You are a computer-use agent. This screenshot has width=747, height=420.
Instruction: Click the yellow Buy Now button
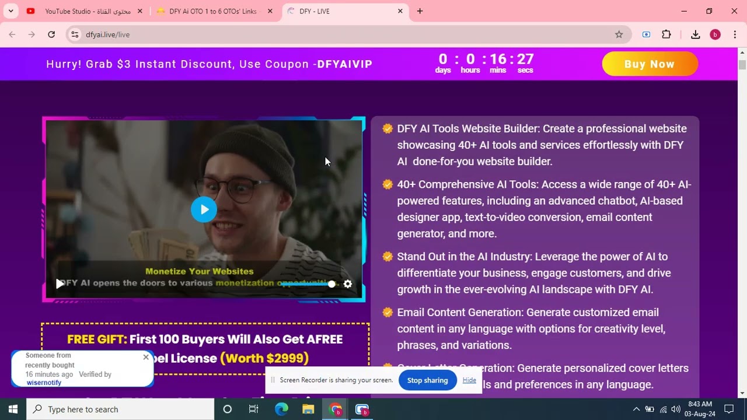click(x=650, y=64)
